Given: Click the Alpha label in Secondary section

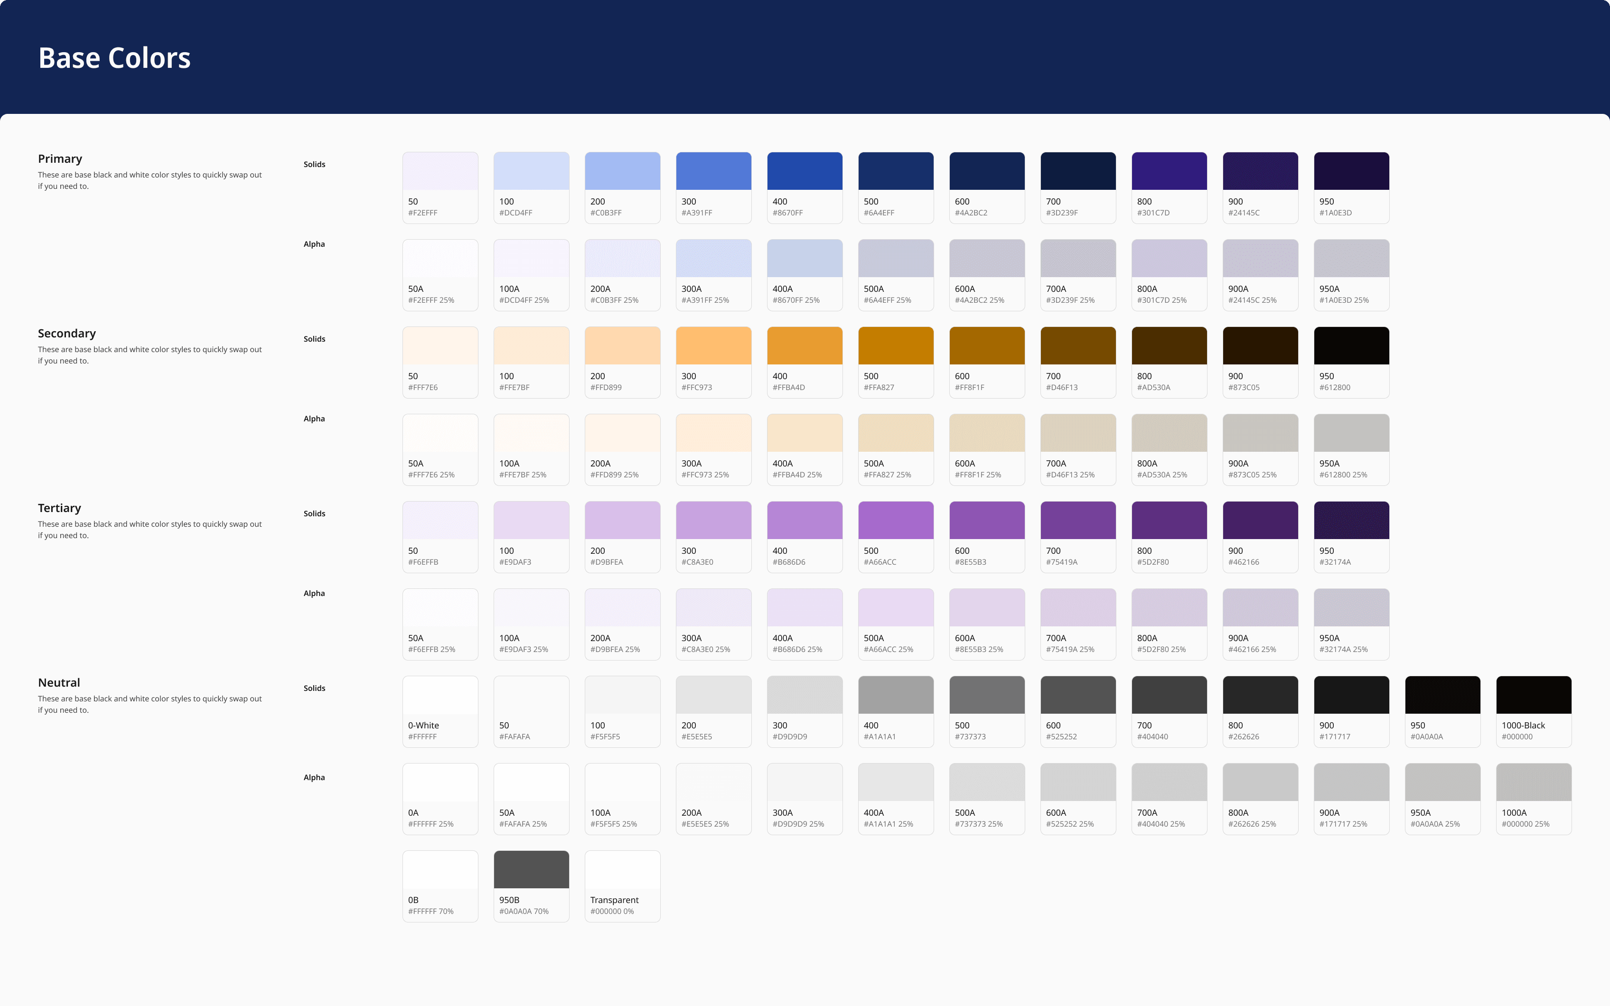Looking at the screenshot, I should [x=314, y=419].
